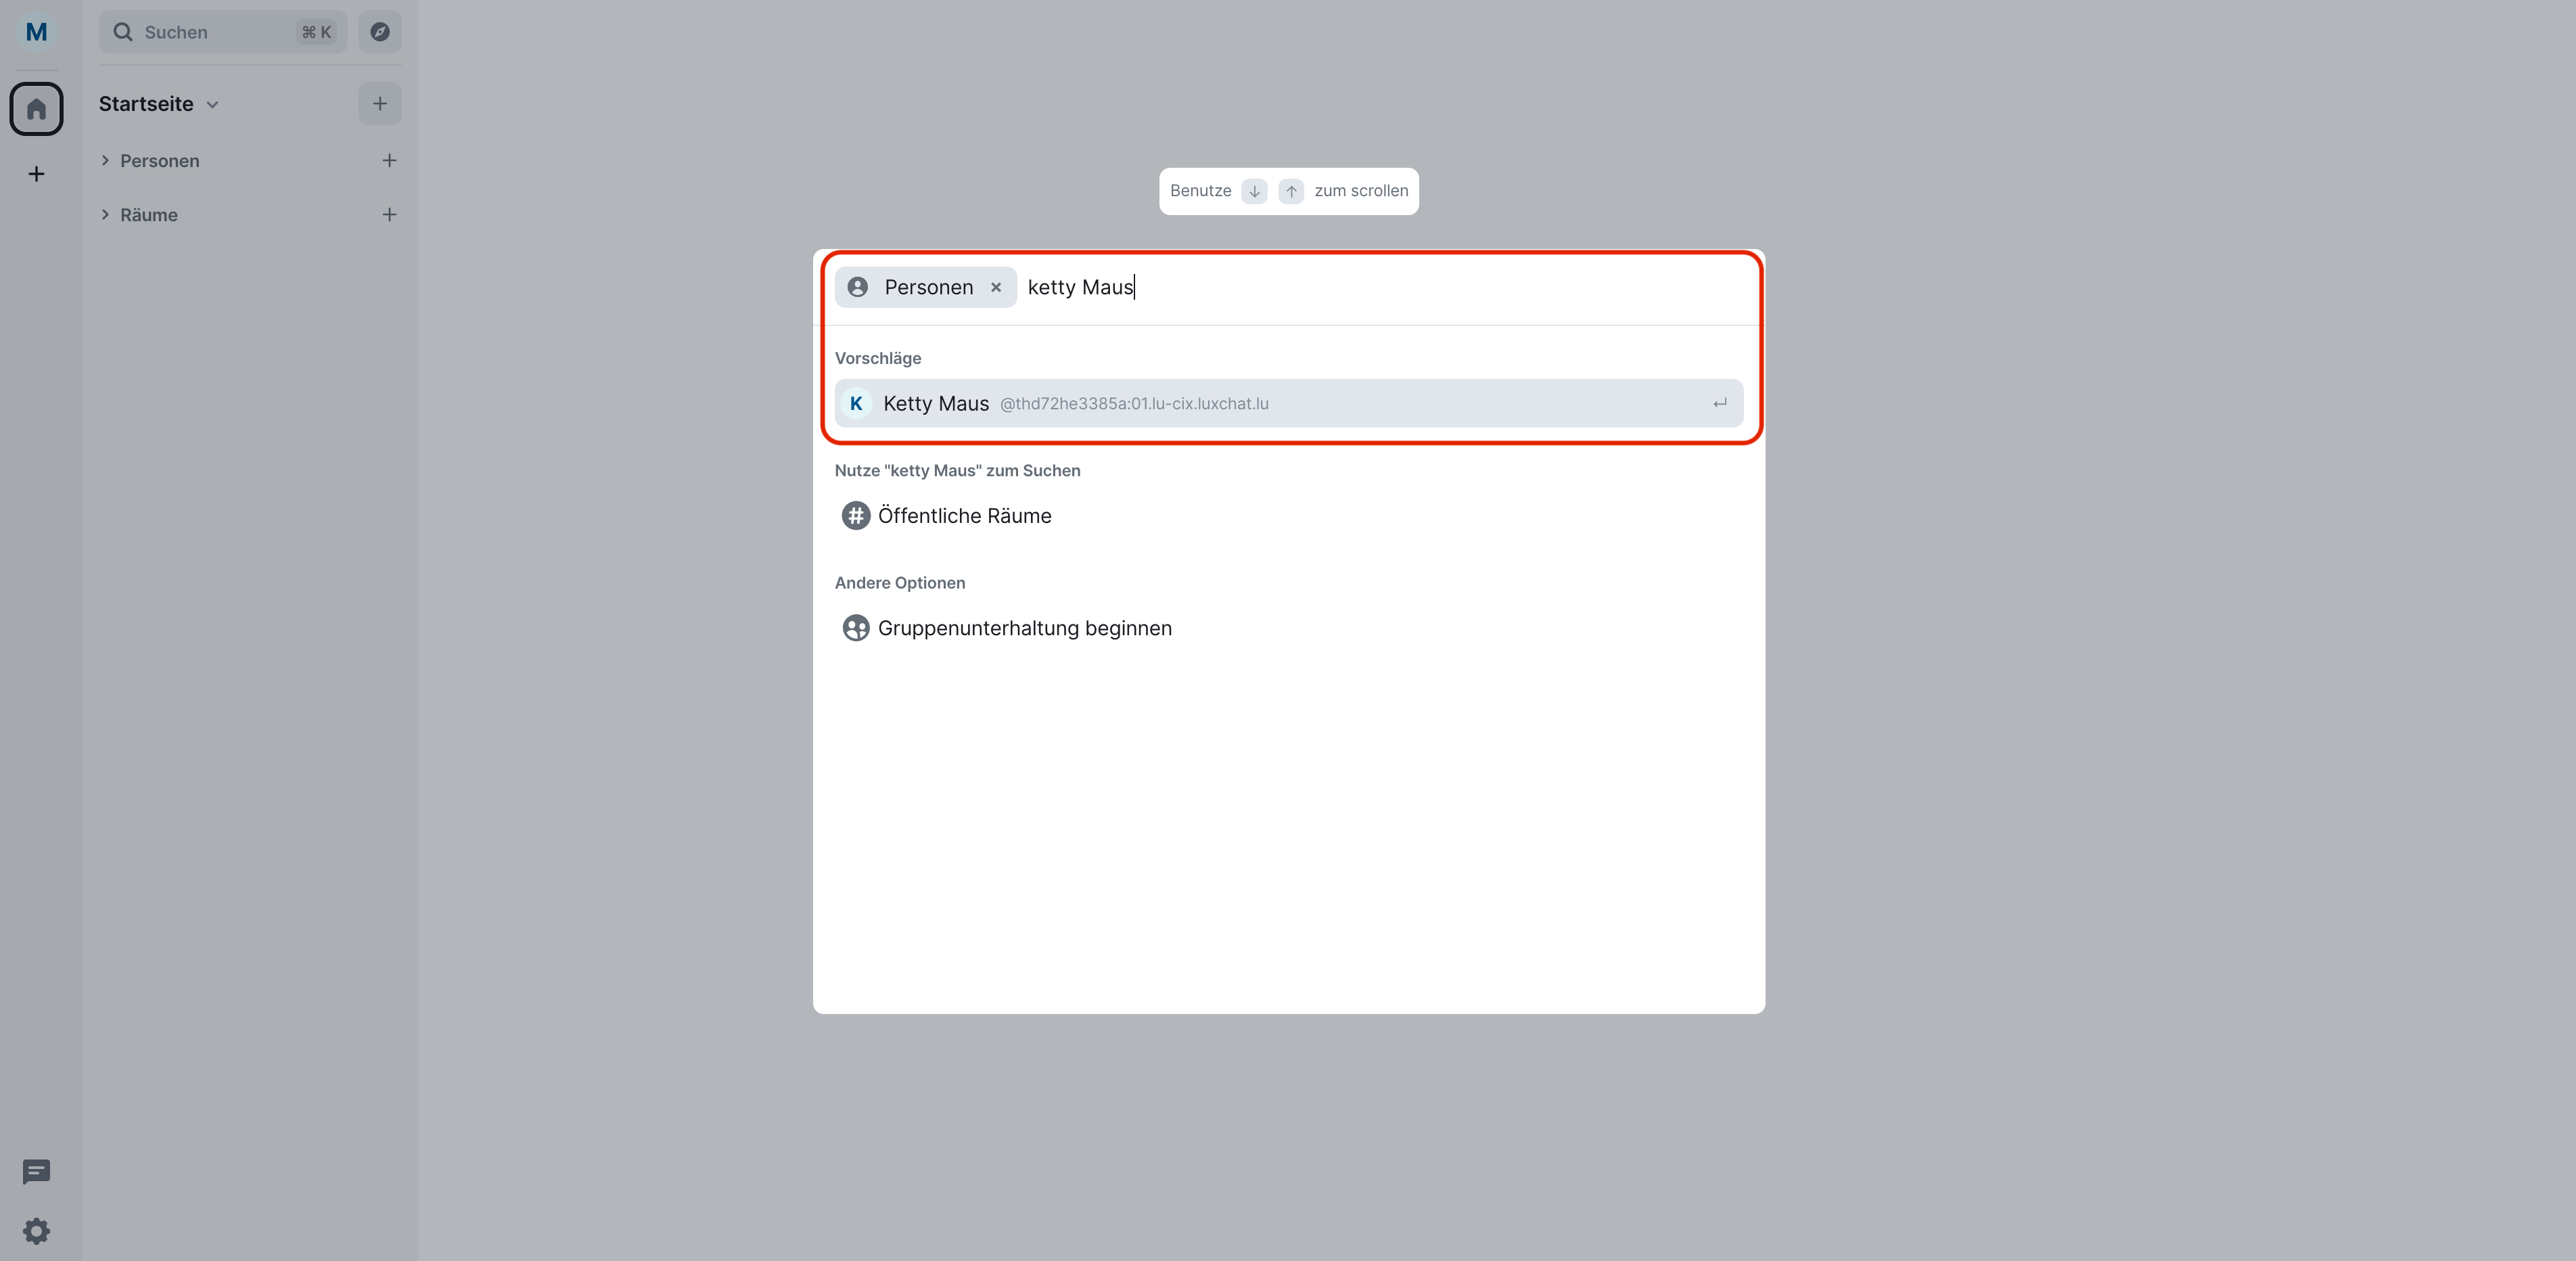2576x1261 pixels.
Task: Create a new space with plus icon
Action: (36, 174)
